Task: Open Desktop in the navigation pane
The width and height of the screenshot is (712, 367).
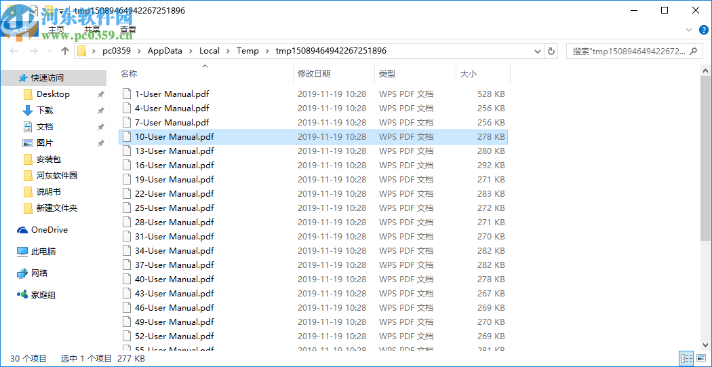Action: (x=54, y=94)
